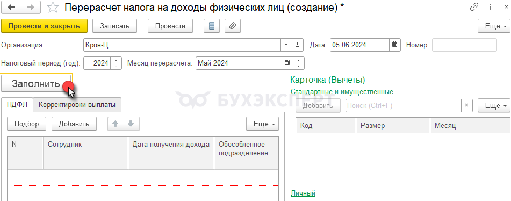The width and height of the screenshot is (511, 201).
Task: Open document movements report icon
Action: click(212, 26)
